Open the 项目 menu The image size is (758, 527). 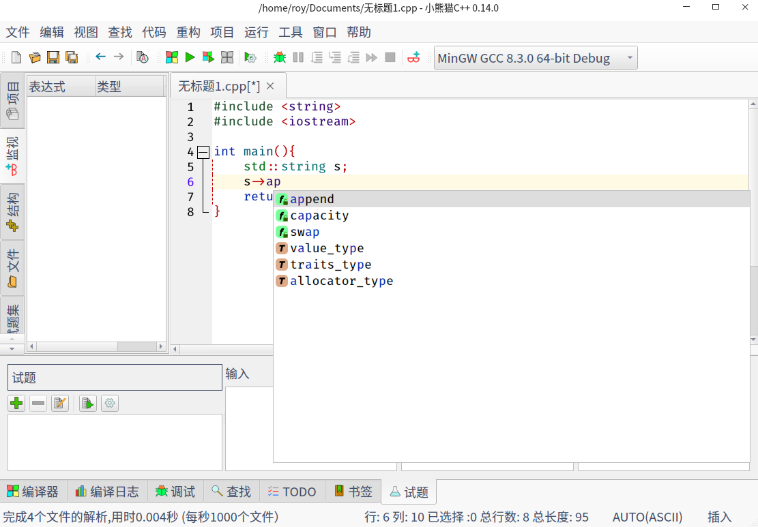pos(222,32)
